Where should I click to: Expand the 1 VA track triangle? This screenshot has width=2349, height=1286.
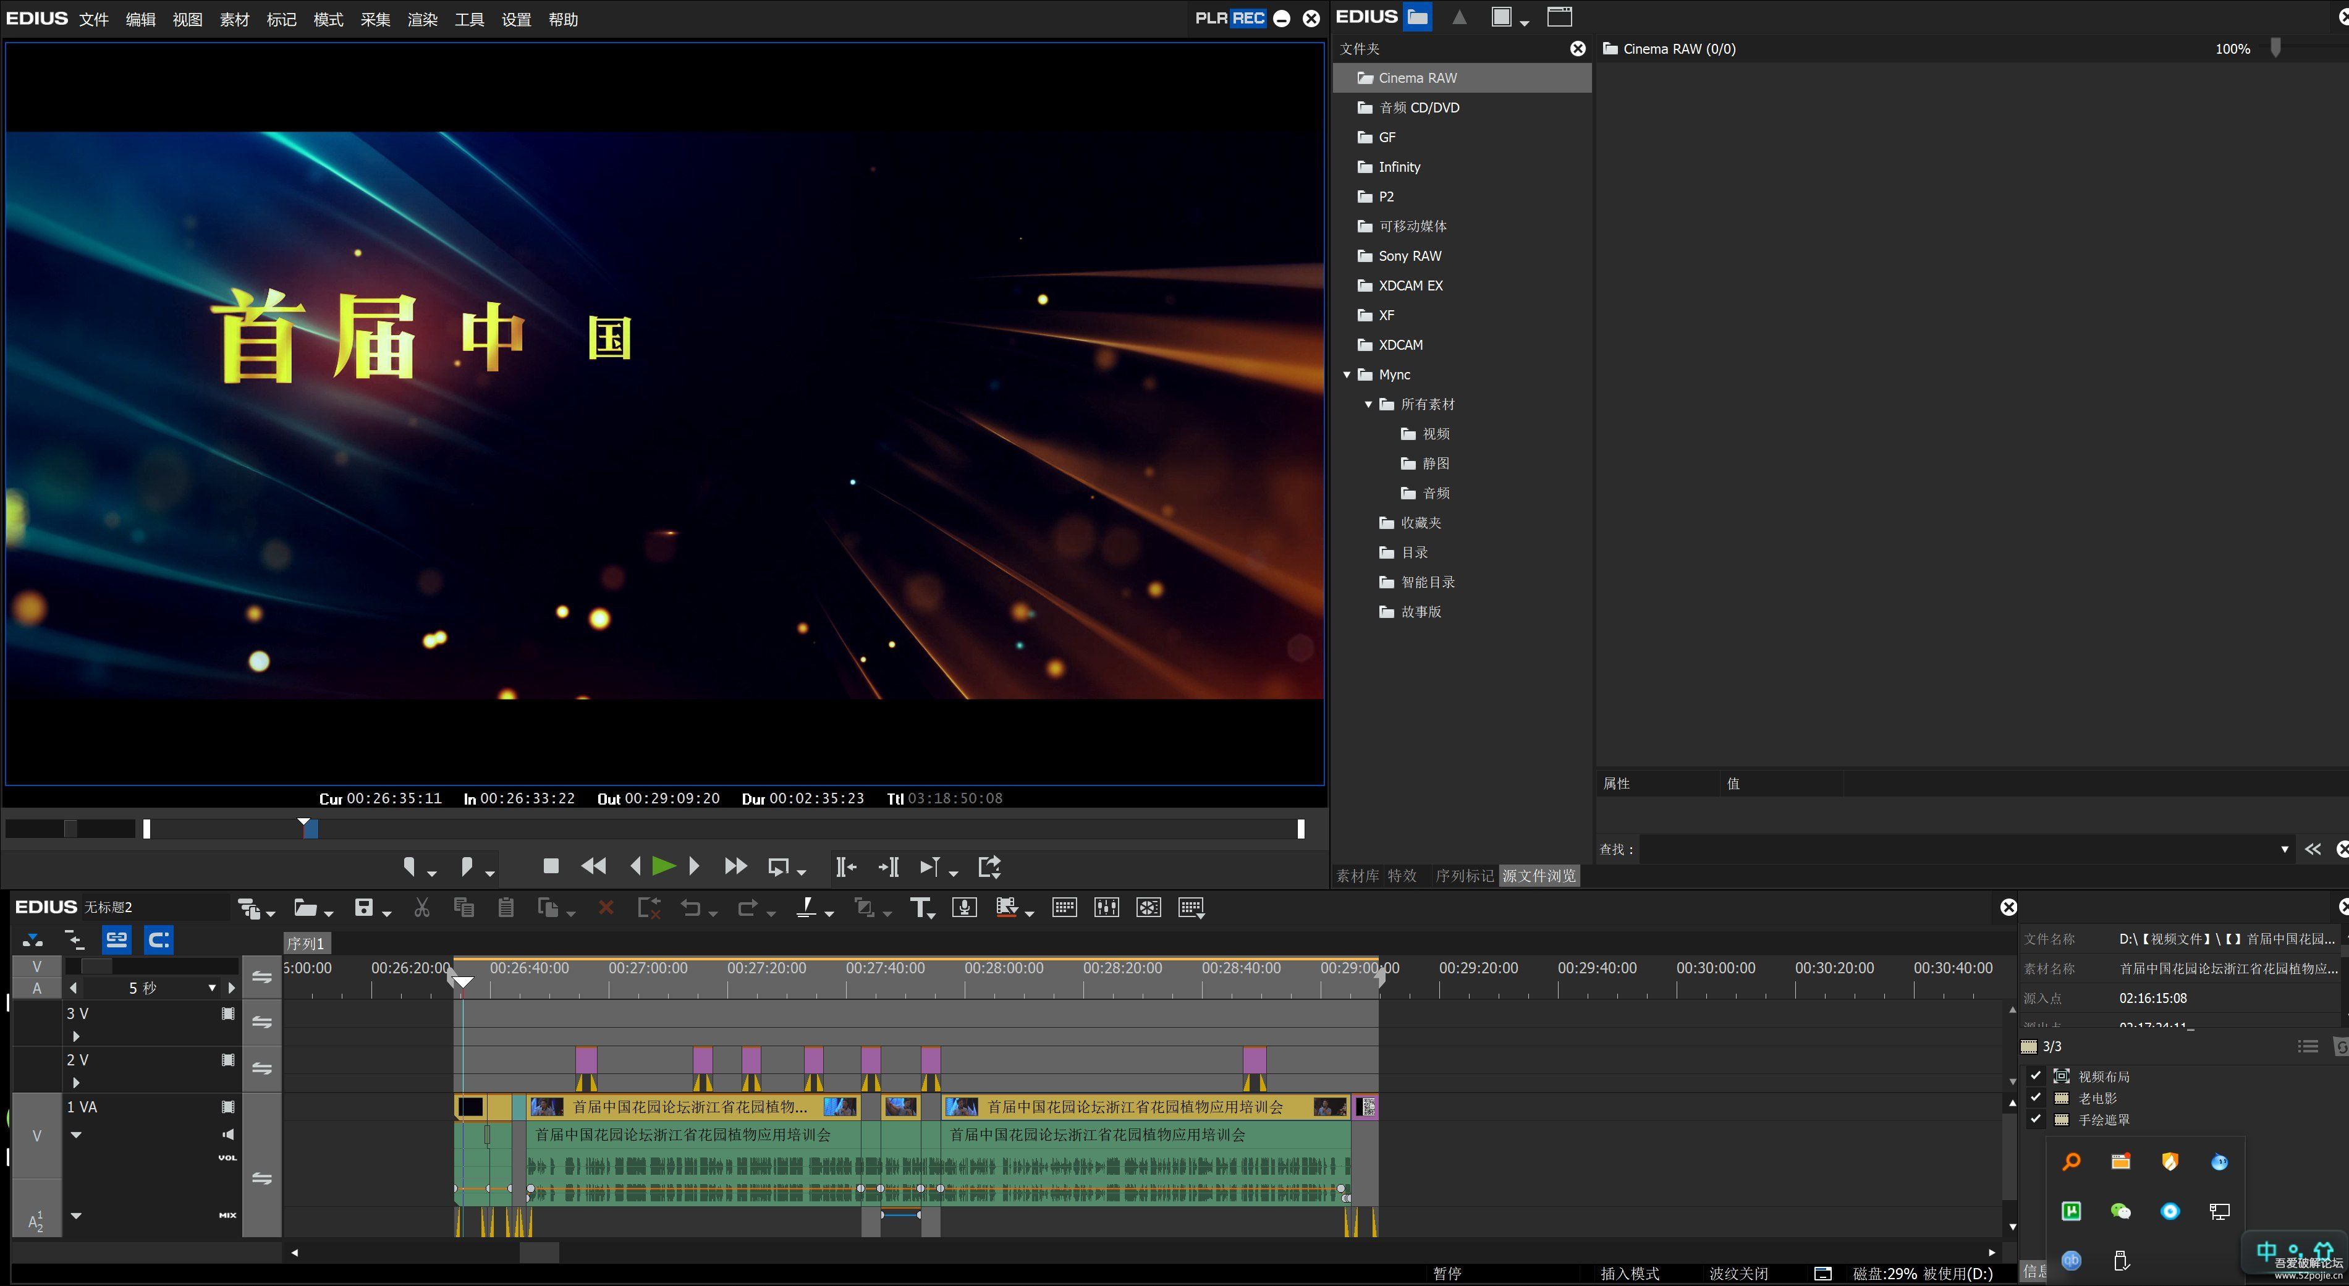pyautogui.click(x=77, y=1135)
